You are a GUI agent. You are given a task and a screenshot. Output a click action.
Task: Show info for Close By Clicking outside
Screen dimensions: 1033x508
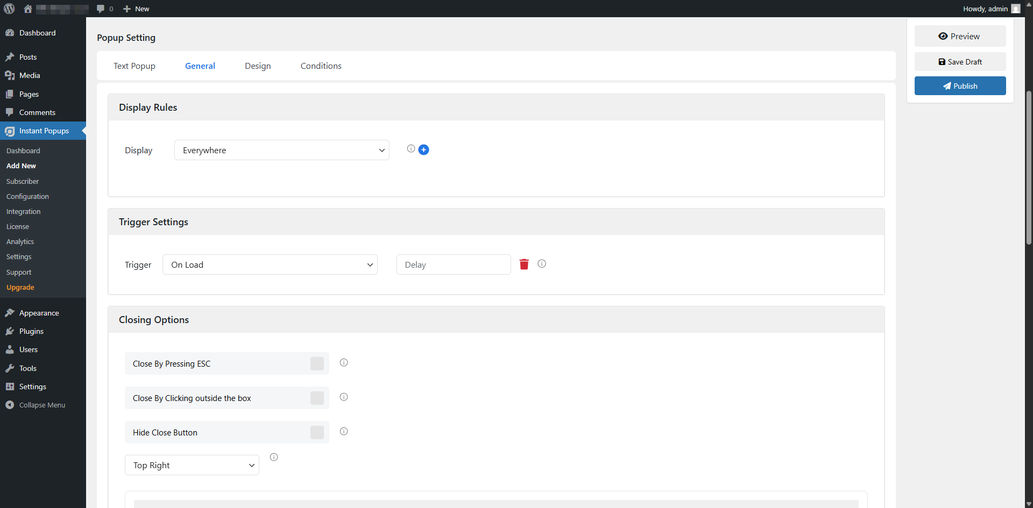344,397
